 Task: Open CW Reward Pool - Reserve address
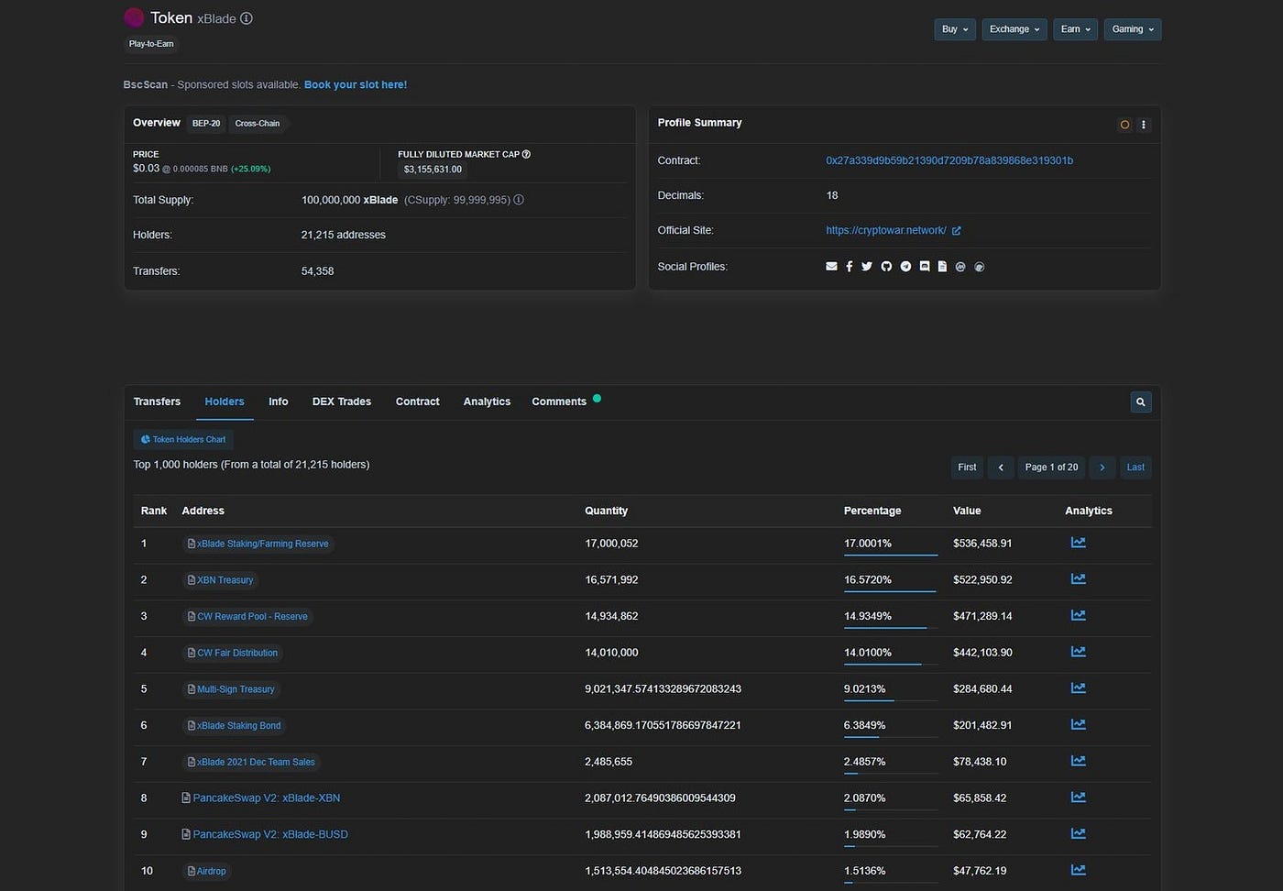click(x=252, y=616)
